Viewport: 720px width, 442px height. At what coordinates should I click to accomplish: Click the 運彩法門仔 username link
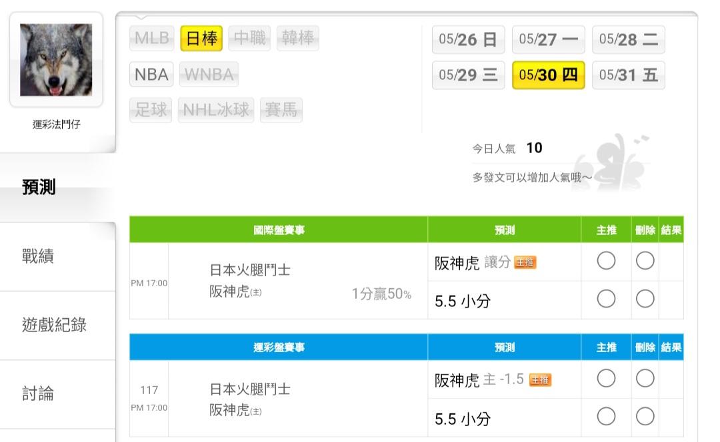[56, 124]
